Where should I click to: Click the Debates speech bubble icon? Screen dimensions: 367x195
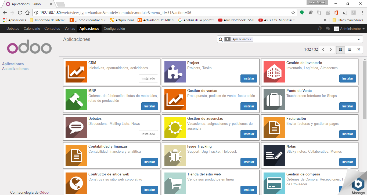(76, 127)
